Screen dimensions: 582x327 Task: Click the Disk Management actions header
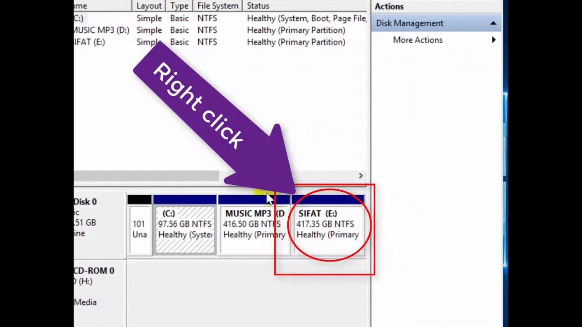(x=436, y=23)
